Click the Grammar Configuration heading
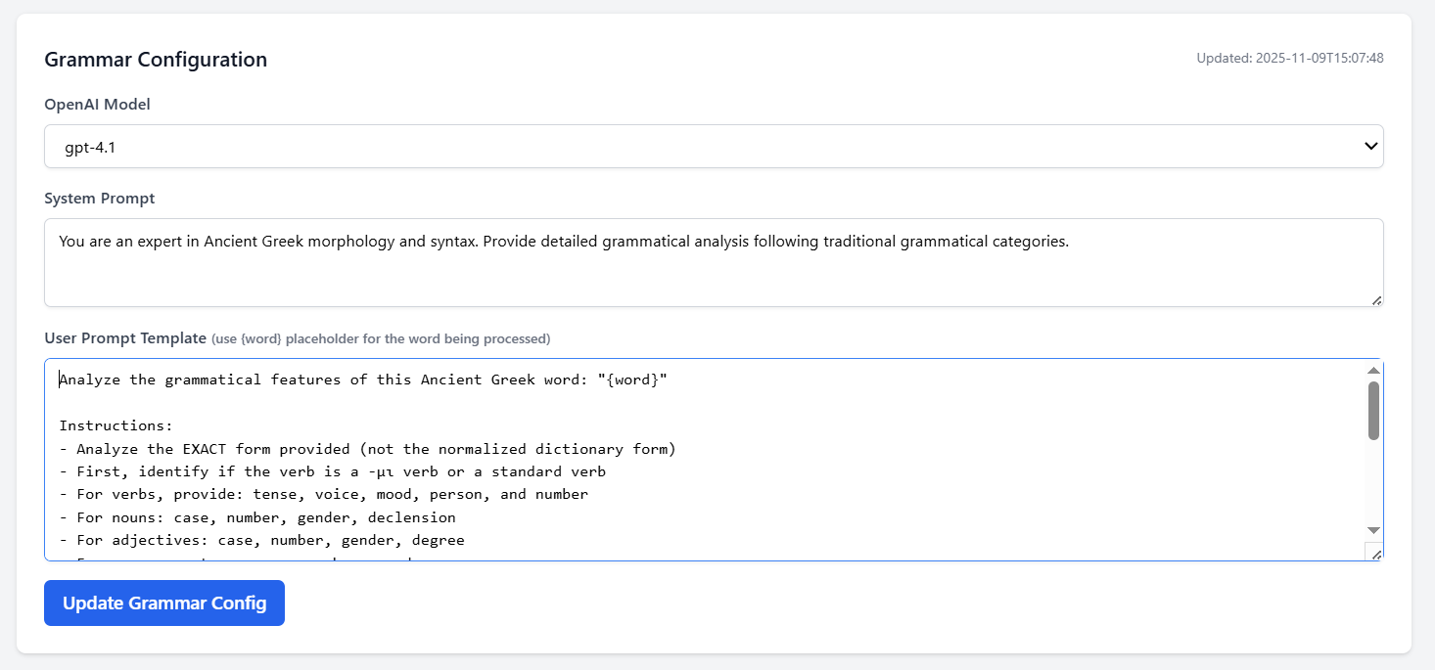 click(155, 59)
